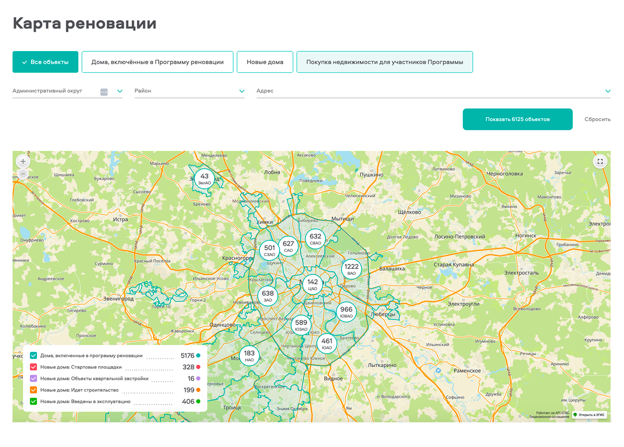Open the Административный округ dropdown
The image size is (624, 447).
[x=120, y=91]
